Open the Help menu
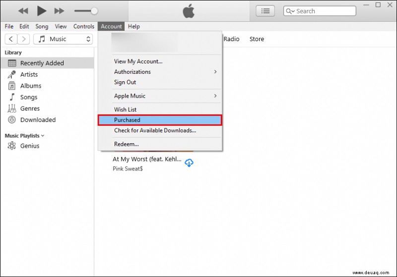This screenshot has width=397, height=277. tap(133, 26)
